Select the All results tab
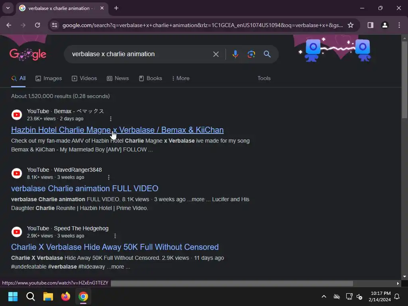This screenshot has width=408, height=306. click(18, 78)
